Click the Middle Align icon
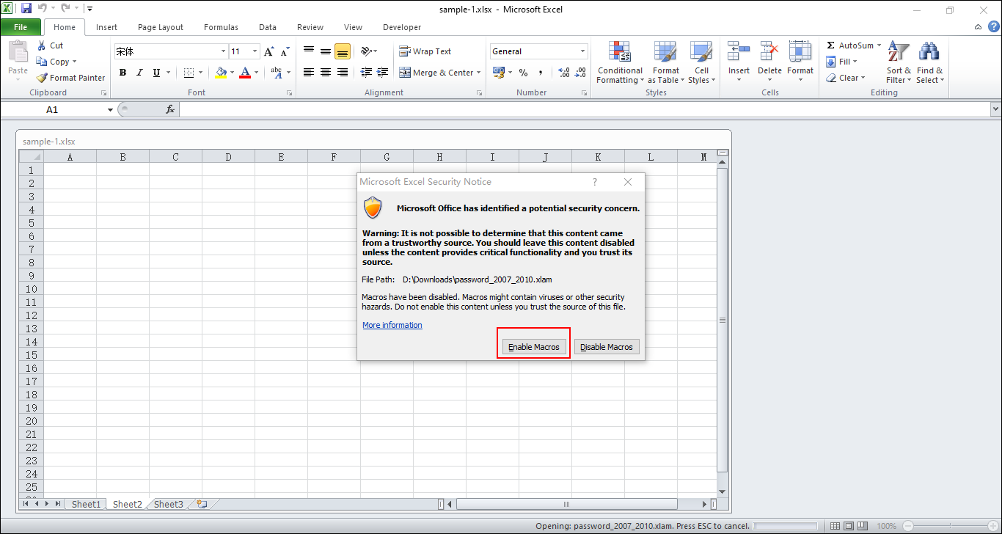1002x534 pixels. [326, 51]
